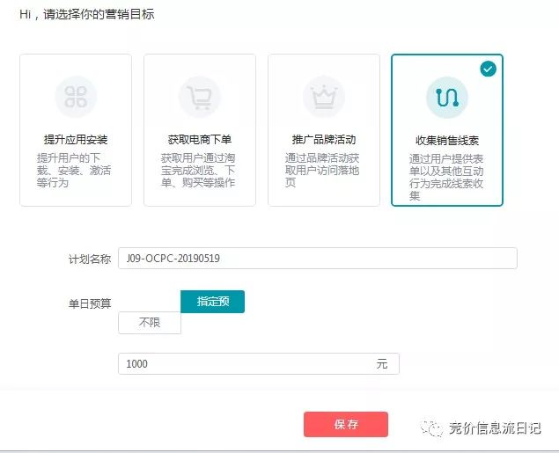Click the brand crown icon
The height and width of the screenshot is (453, 559).
pyautogui.click(x=324, y=97)
